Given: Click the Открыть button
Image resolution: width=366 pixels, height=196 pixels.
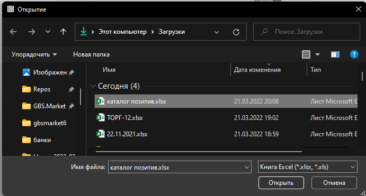Looking at the screenshot, I should [x=281, y=183].
